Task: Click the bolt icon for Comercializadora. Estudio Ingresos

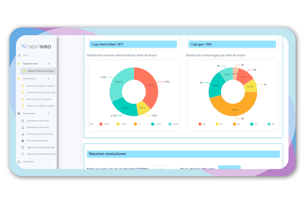Action: tap(23, 93)
